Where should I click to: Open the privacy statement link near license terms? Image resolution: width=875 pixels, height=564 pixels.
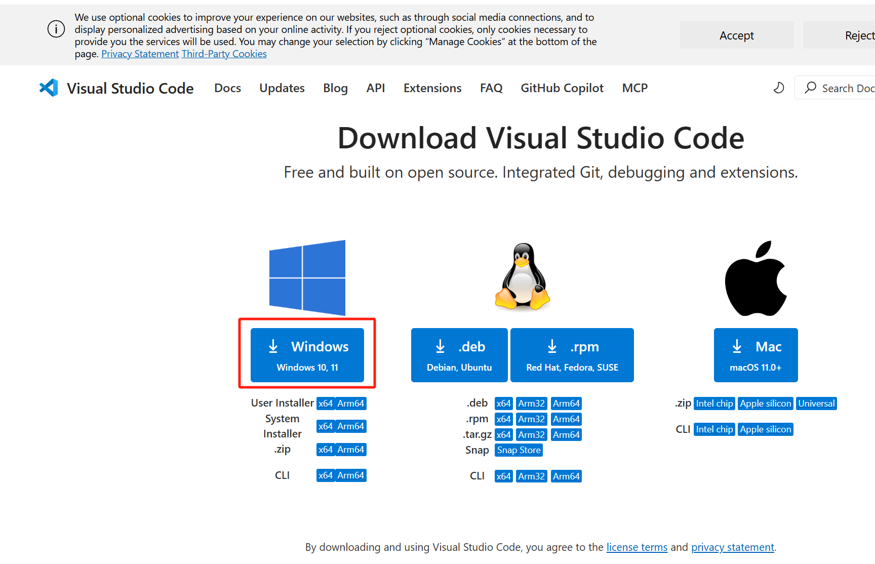(x=733, y=547)
